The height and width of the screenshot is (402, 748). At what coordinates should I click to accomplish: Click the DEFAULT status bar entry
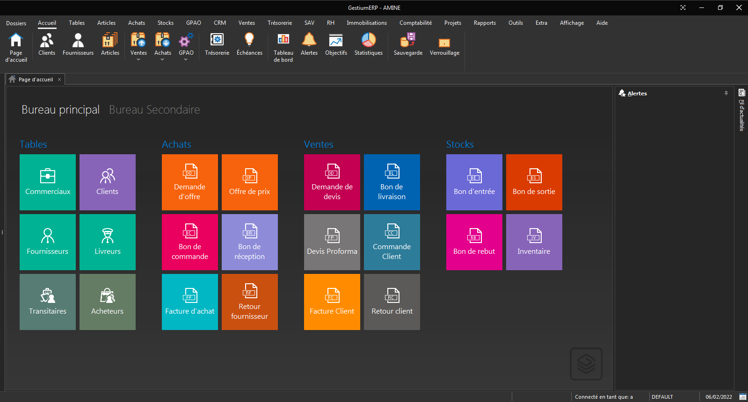pyautogui.click(x=662, y=397)
